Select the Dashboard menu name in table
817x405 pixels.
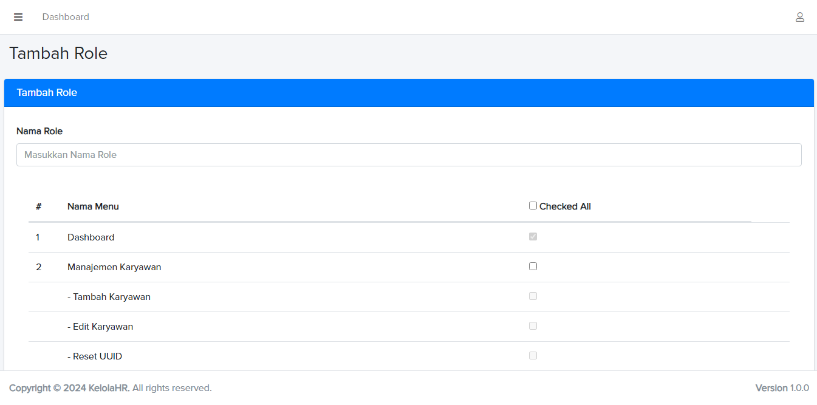coord(91,237)
